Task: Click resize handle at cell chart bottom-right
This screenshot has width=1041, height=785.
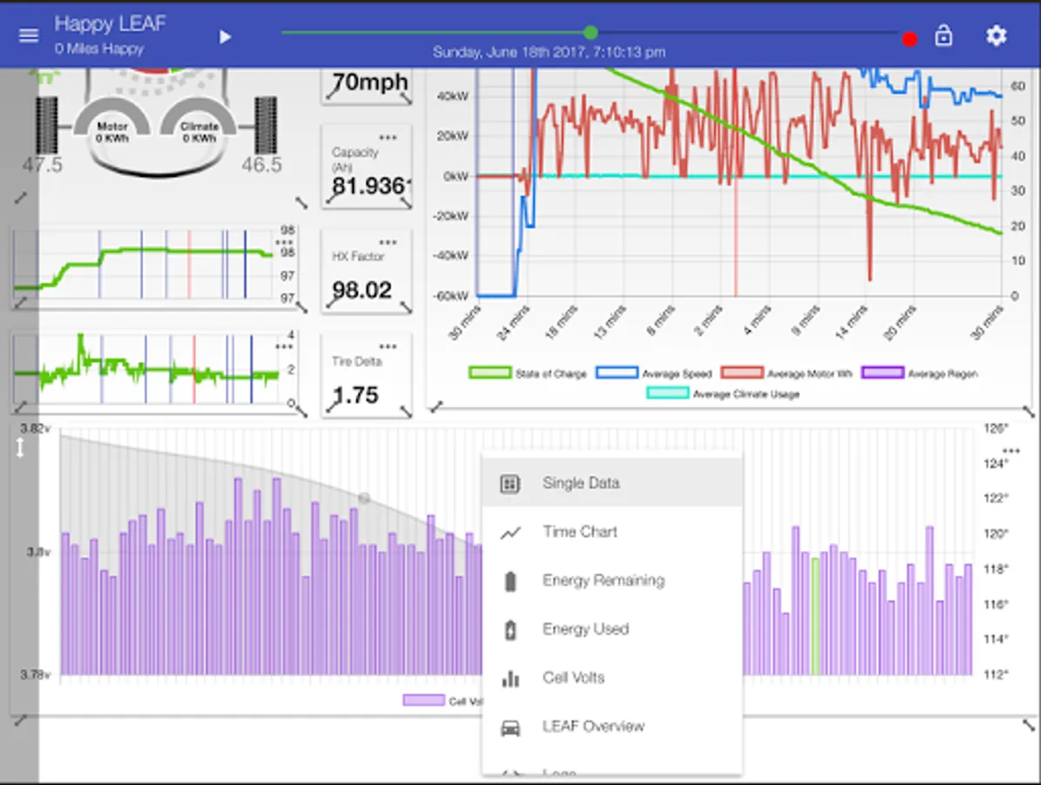Action: [x=1029, y=725]
